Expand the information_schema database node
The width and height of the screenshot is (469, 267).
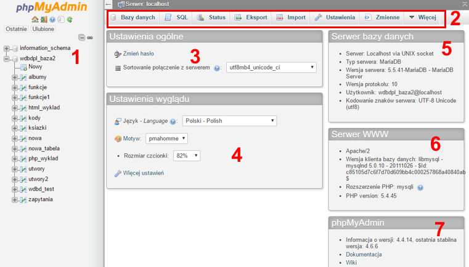pos(6,49)
